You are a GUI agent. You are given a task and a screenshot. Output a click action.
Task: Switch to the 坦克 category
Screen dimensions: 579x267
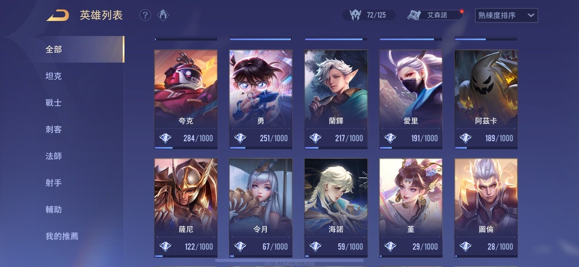click(53, 76)
